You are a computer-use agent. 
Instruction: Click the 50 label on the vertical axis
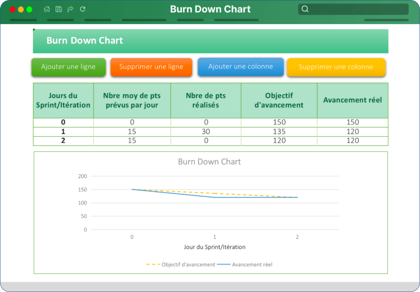[x=84, y=216]
